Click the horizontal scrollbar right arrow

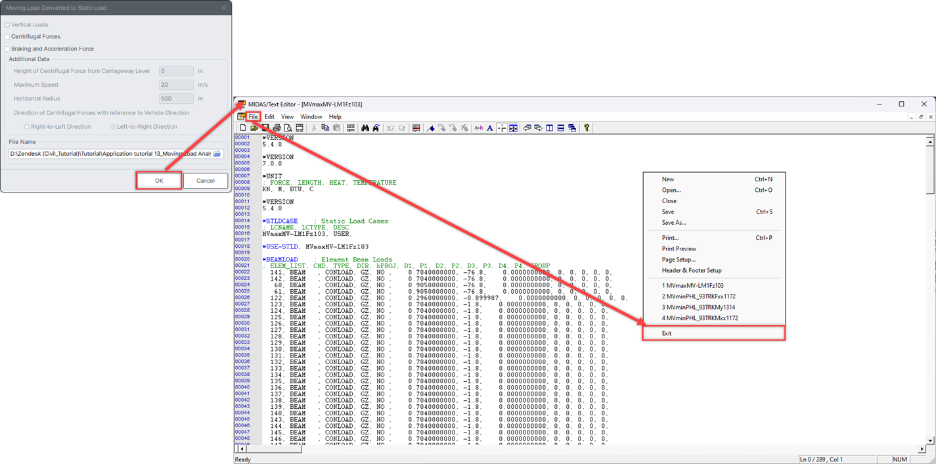pos(922,449)
